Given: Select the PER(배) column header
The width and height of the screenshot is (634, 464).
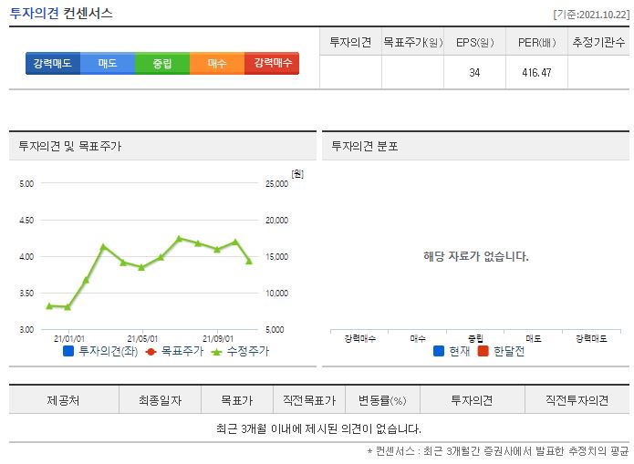Looking at the screenshot, I should pyautogui.click(x=537, y=42).
